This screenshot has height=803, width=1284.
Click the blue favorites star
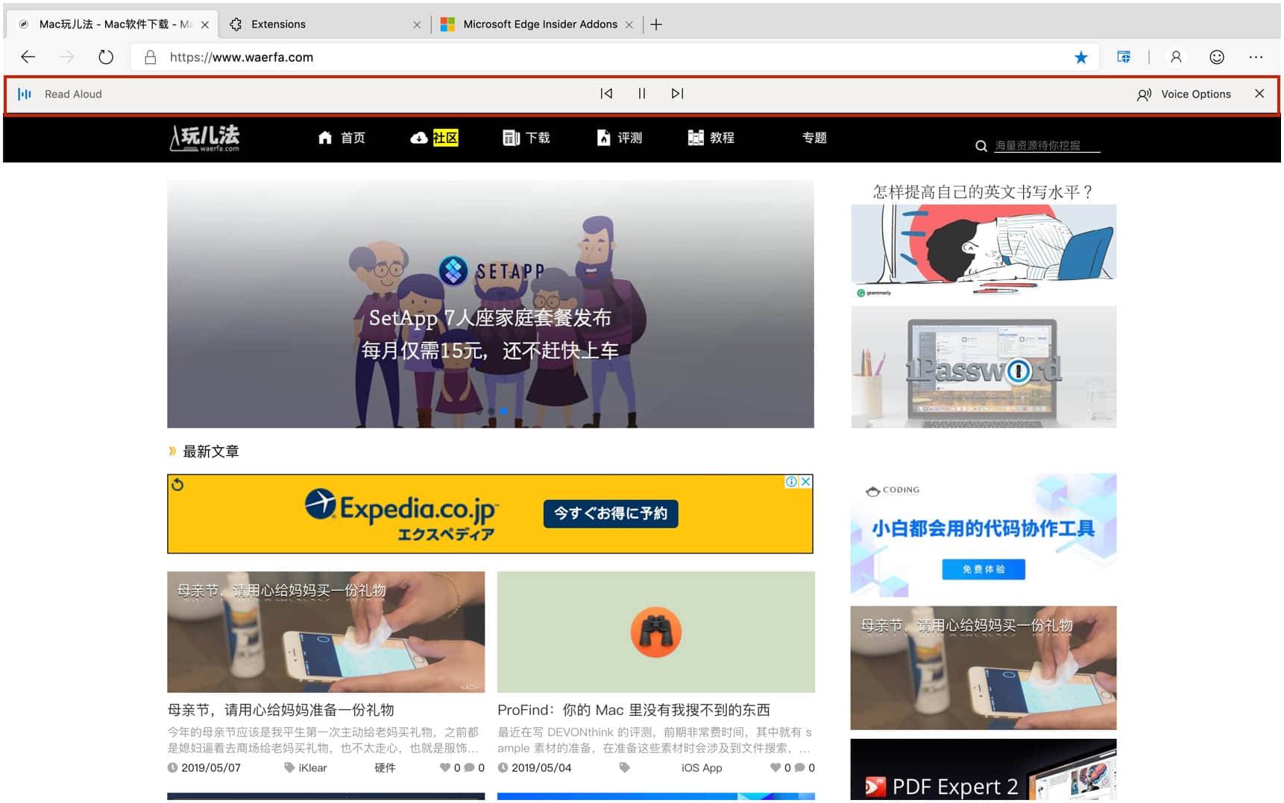pos(1080,57)
